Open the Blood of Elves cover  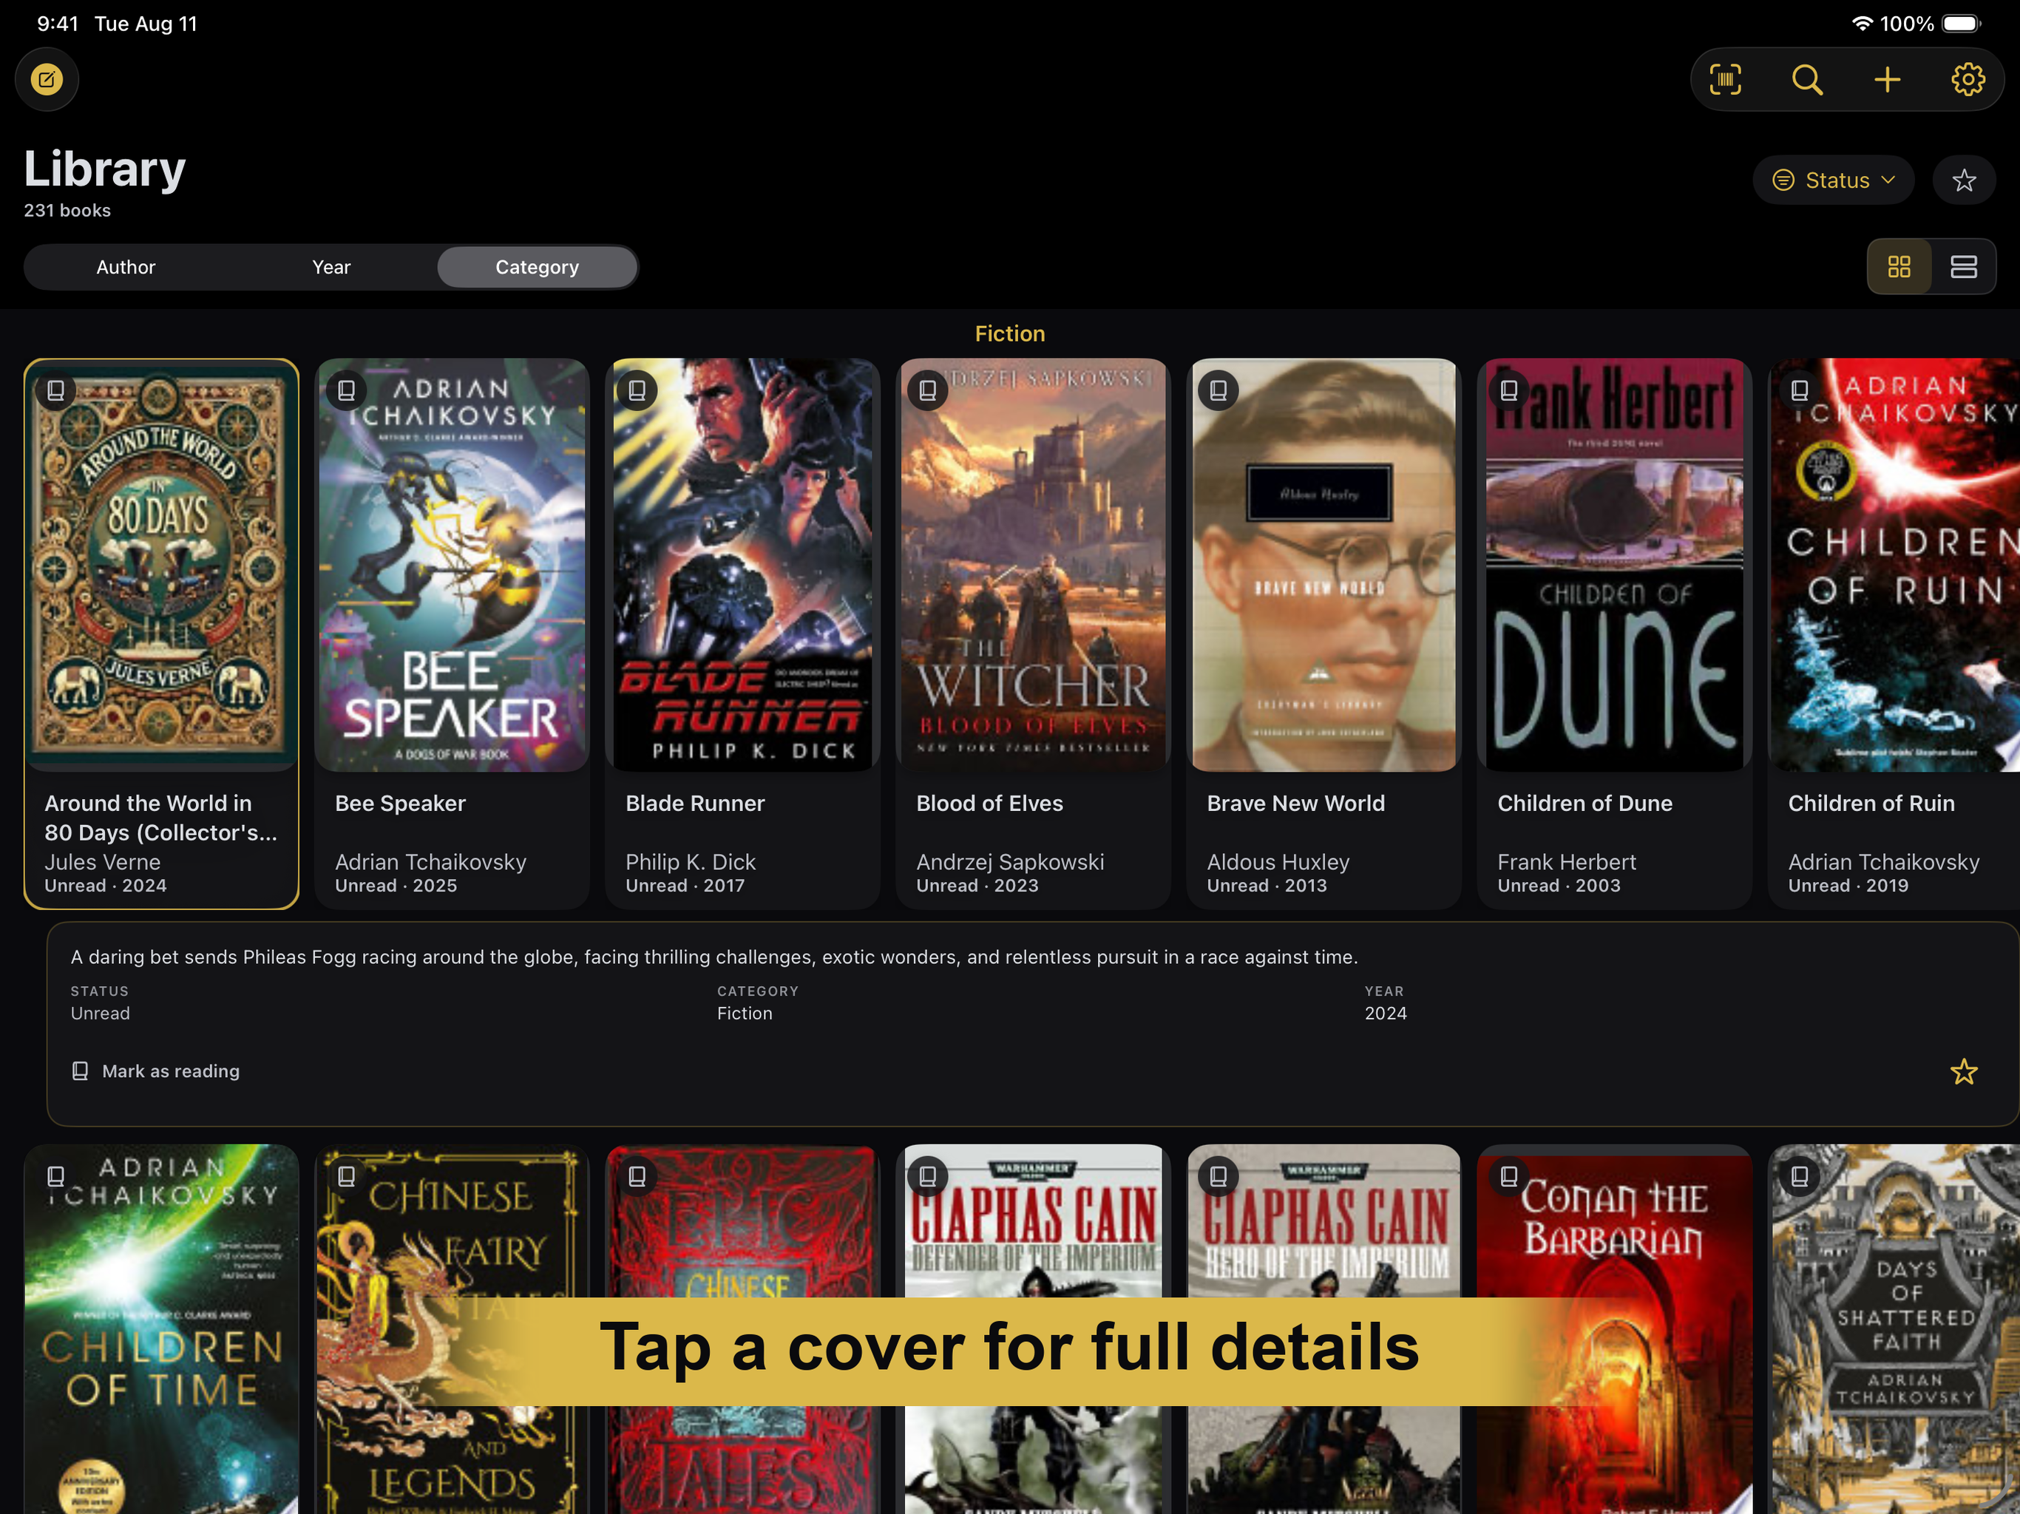tap(1033, 566)
